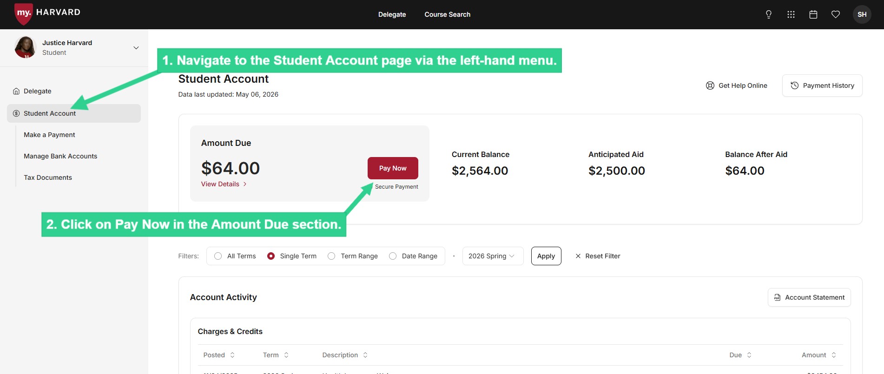Click the $64.00 Amount Due value

click(x=231, y=168)
